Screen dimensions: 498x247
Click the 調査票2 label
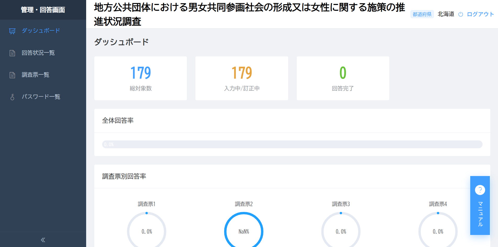[x=244, y=204]
